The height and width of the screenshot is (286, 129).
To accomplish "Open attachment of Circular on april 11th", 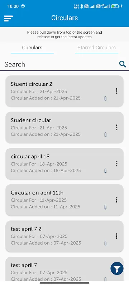I will [x=105, y=207].
